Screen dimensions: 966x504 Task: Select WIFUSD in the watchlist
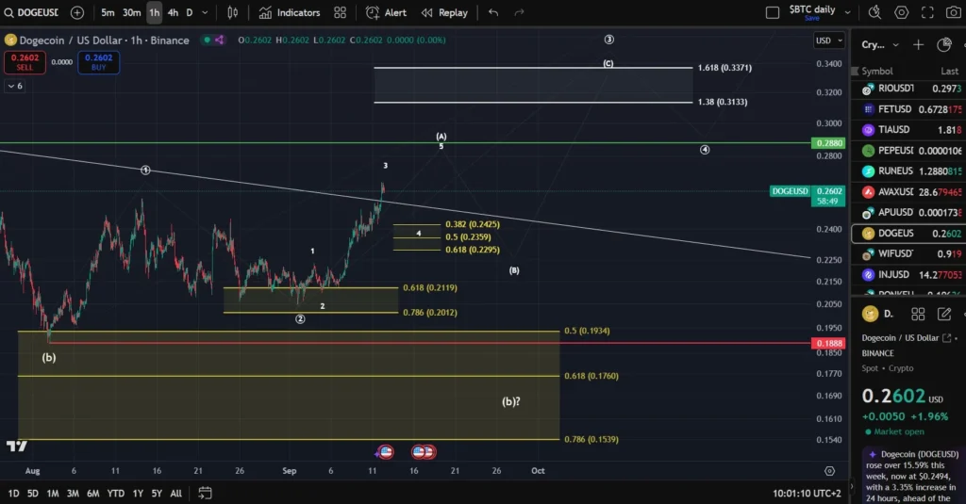908,253
